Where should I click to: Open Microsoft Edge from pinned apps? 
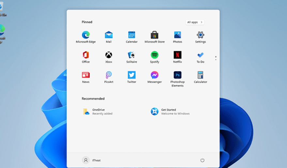coord(86,35)
